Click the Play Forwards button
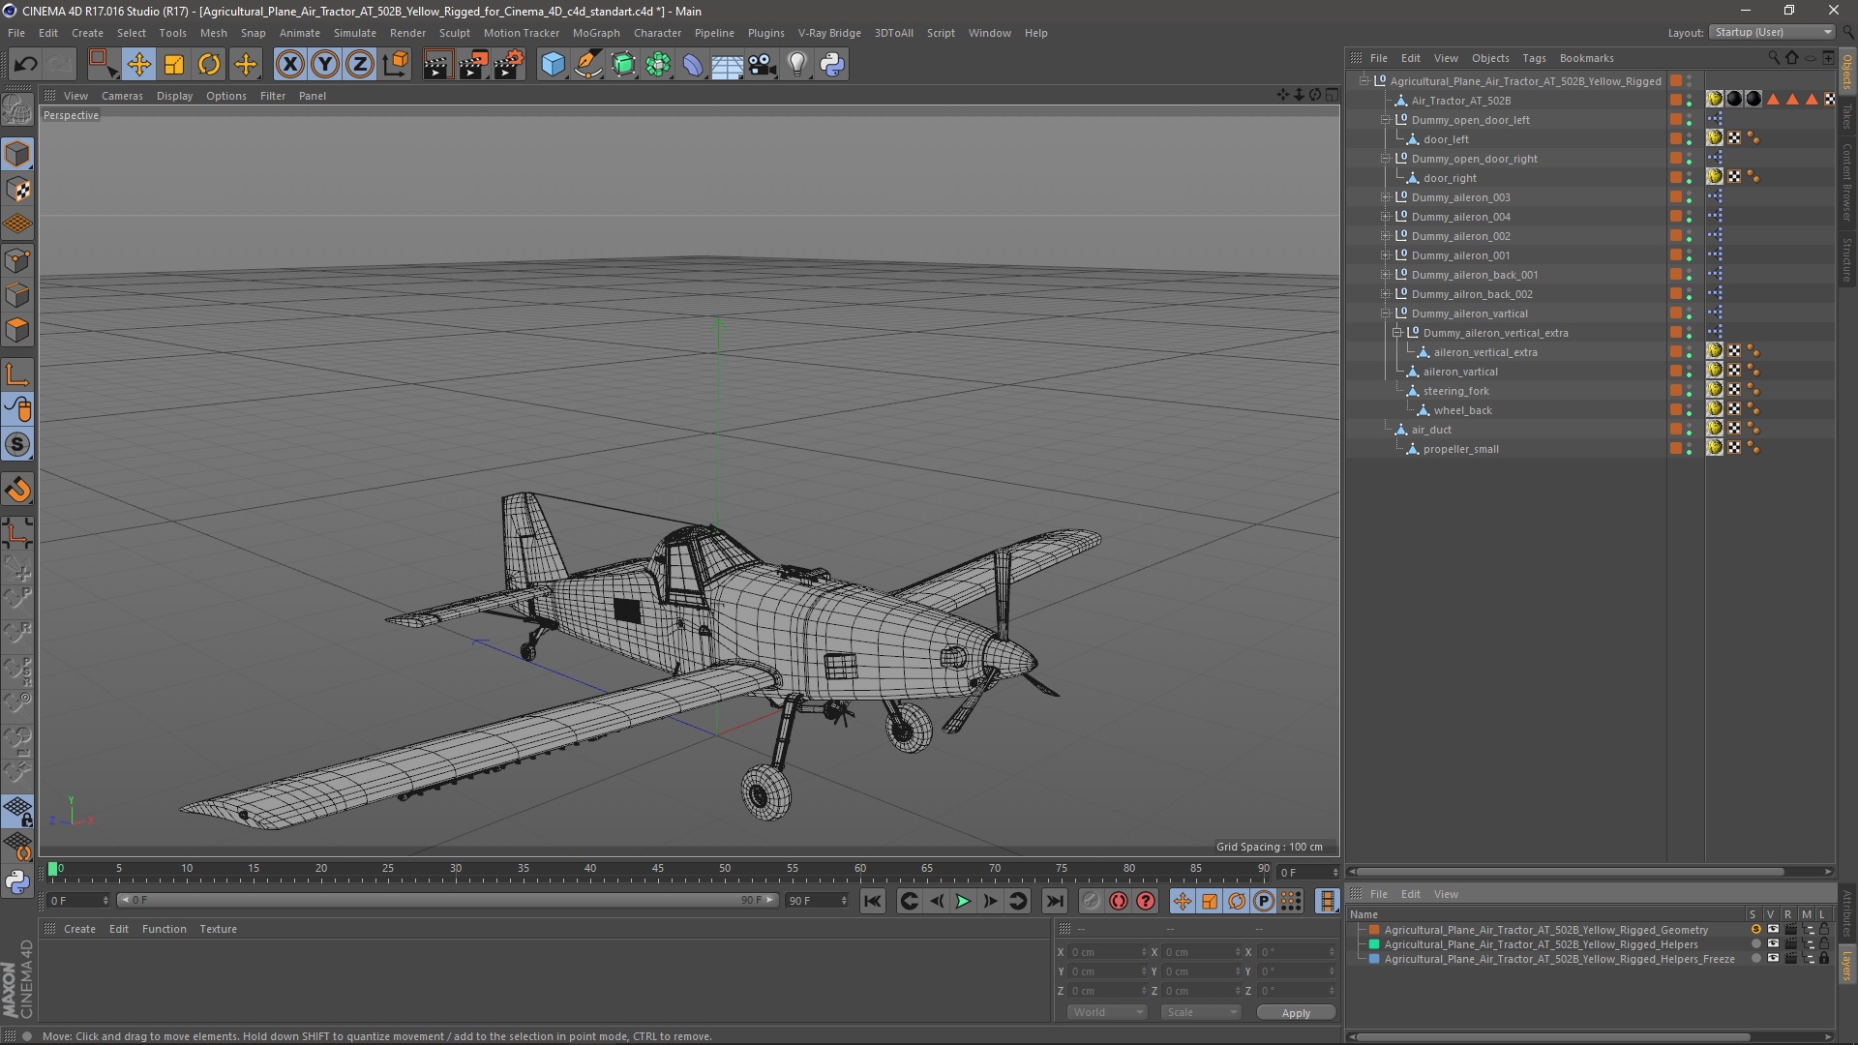Image resolution: width=1858 pixels, height=1045 pixels. [x=963, y=901]
